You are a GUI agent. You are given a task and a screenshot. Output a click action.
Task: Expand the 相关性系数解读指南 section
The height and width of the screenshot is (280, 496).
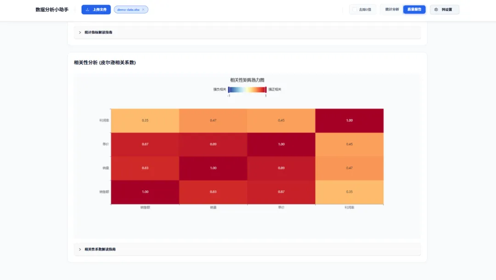[247, 249]
